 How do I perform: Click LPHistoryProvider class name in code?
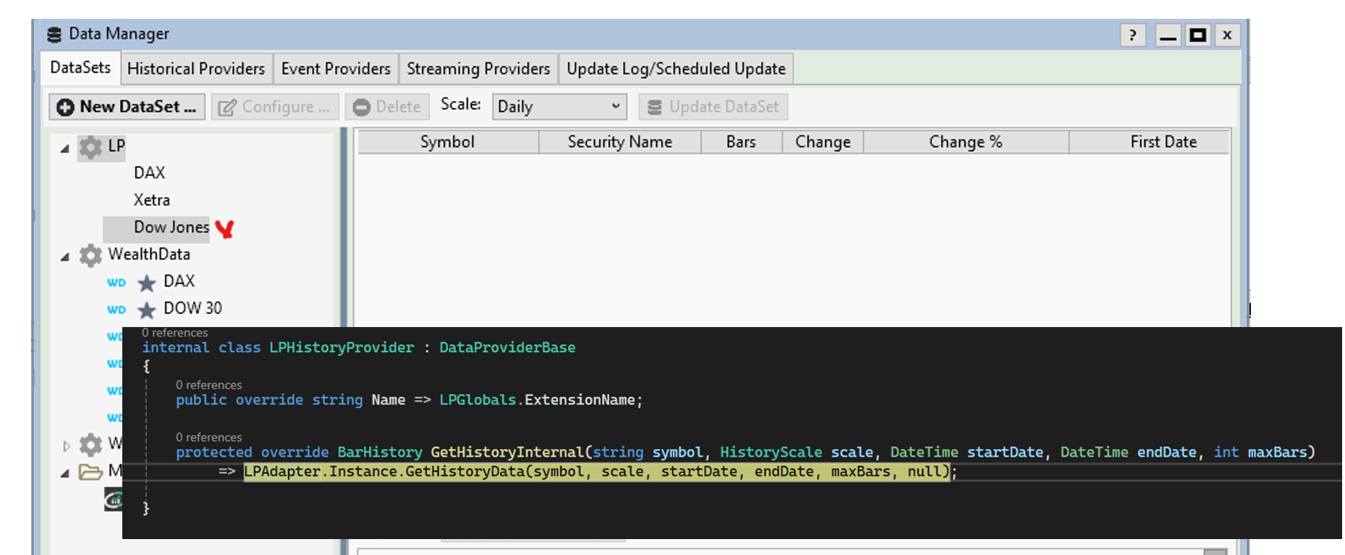[341, 347]
